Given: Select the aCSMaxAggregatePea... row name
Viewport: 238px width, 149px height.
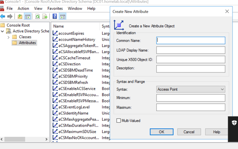Looking at the screenshot, I should [79, 119].
